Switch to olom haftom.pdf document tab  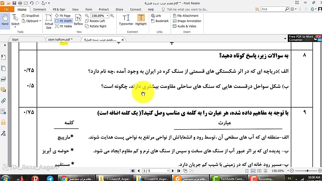point(60,39)
